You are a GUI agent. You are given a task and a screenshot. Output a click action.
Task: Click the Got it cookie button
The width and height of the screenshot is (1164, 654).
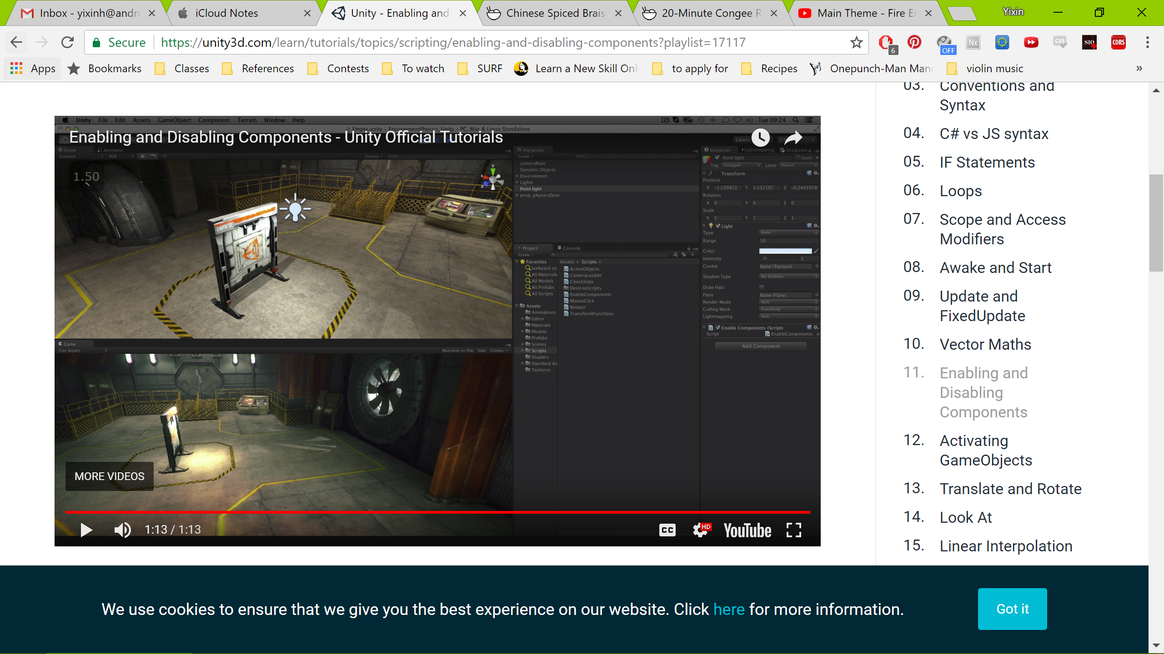tap(1013, 609)
